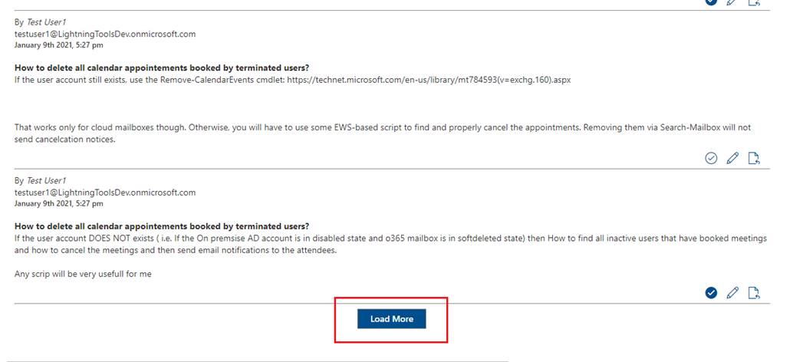Image resolution: width=793 pixels, height=362 pixels.
Task: Open second 'How to delete all calendar appointements' title
Action: (x=162, y=226)
